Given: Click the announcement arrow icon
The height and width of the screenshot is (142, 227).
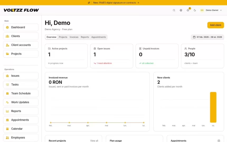Looking at the screenshot, I should pos(138,3).
